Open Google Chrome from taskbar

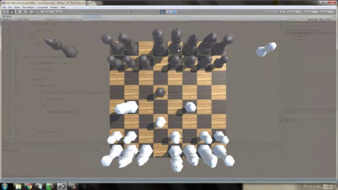coord(30,186)
